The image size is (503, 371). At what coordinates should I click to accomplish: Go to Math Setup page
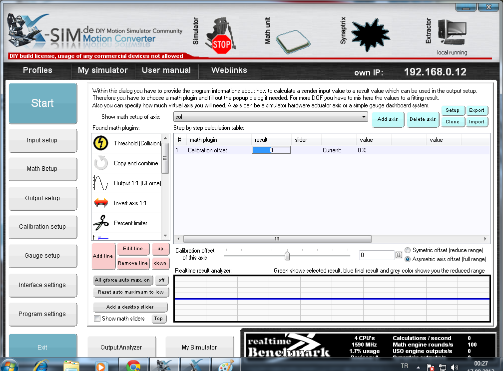coord(42,169)
